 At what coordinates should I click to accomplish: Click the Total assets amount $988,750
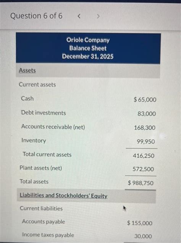coord(141,183)
